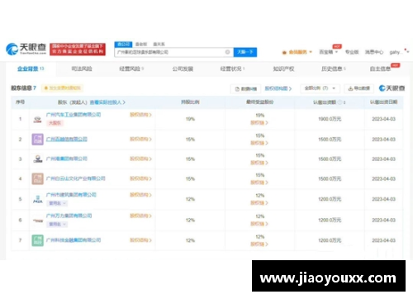Image resolution: width=413 pixels, height=299 pixels.
Task: Select the 查老板 search tab
Action: pos(141,45)
